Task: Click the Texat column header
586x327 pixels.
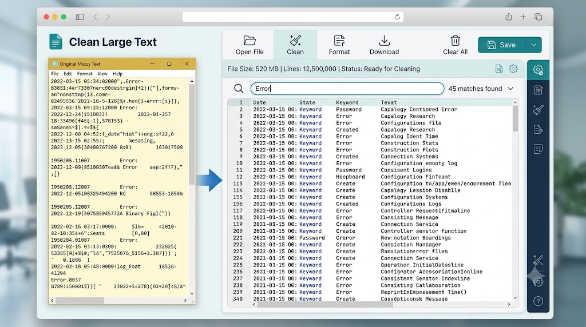Action: click(389, 102)
